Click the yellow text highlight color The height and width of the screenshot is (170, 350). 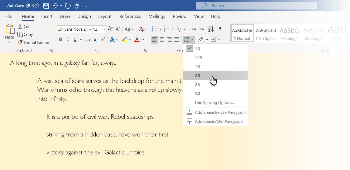pyautogui.click(x=124, y=40)
